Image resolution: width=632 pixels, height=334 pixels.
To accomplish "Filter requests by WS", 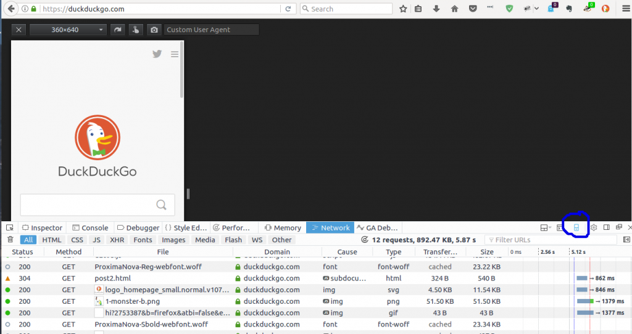I will (x=257, y=240).
